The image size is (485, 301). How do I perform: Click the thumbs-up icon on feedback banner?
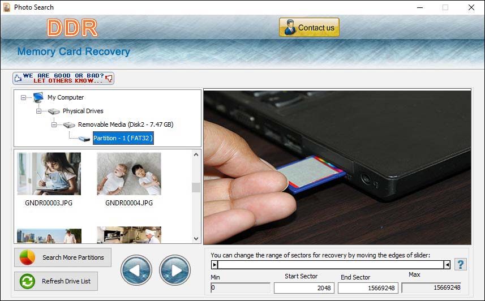coord(18,78)
